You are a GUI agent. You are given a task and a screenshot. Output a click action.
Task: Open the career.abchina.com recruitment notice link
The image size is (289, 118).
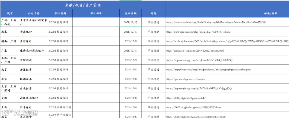click(216, 22)
